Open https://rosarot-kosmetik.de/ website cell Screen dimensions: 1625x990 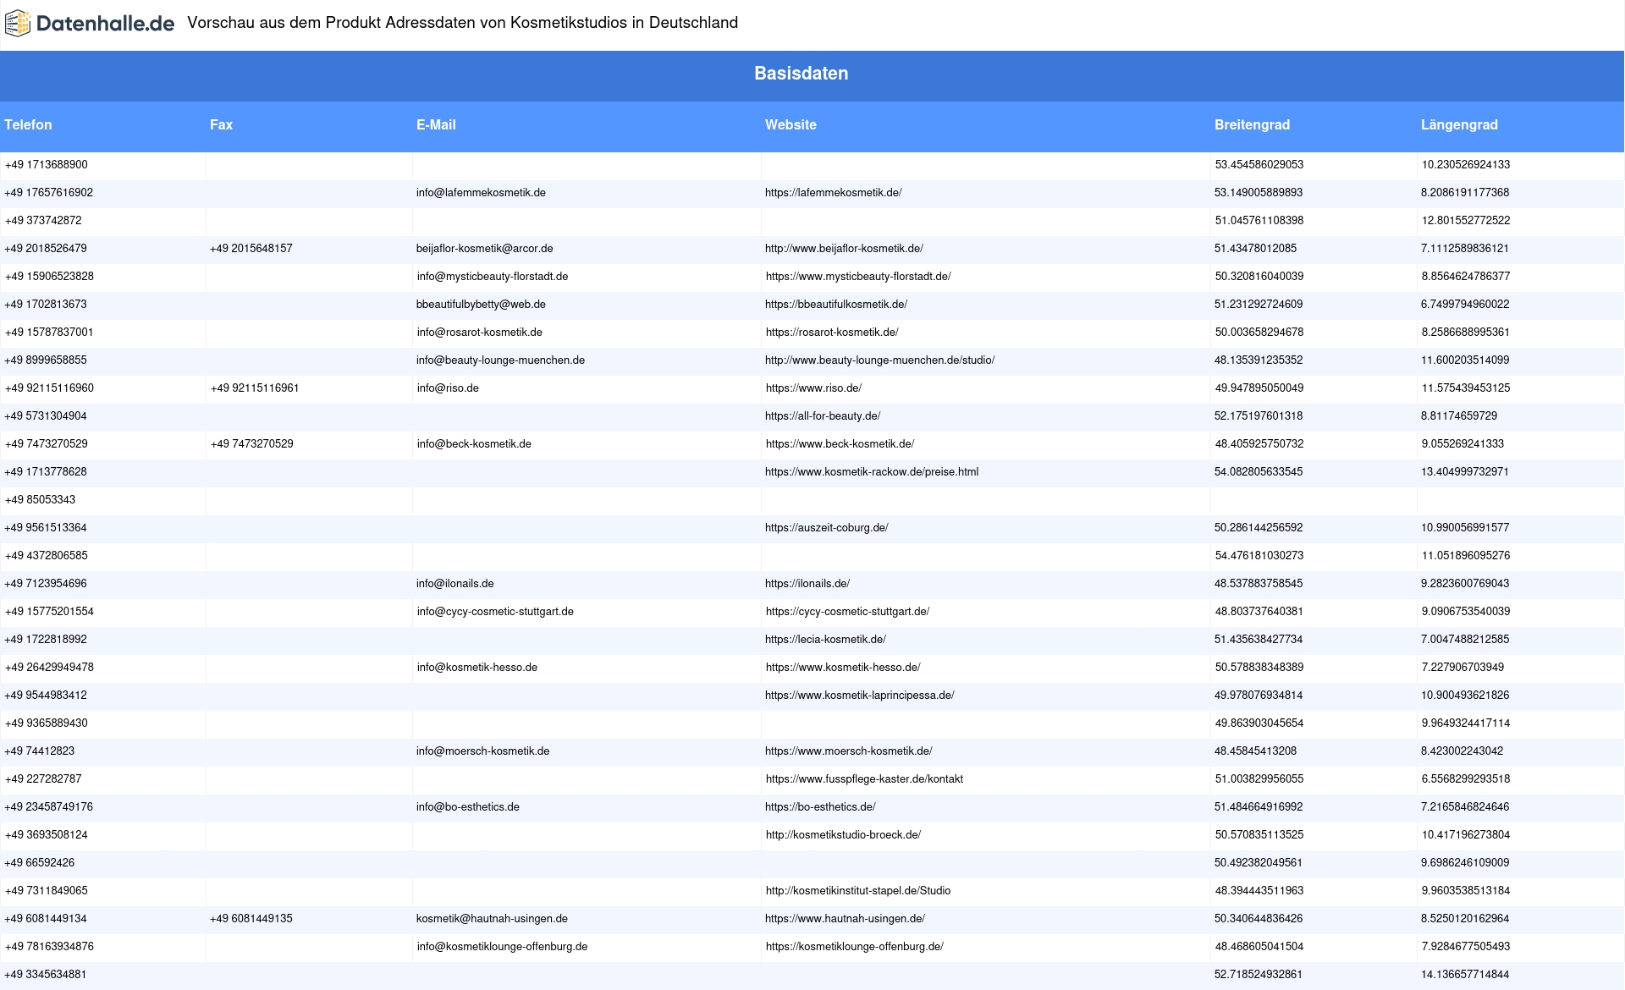pos(832,333)
